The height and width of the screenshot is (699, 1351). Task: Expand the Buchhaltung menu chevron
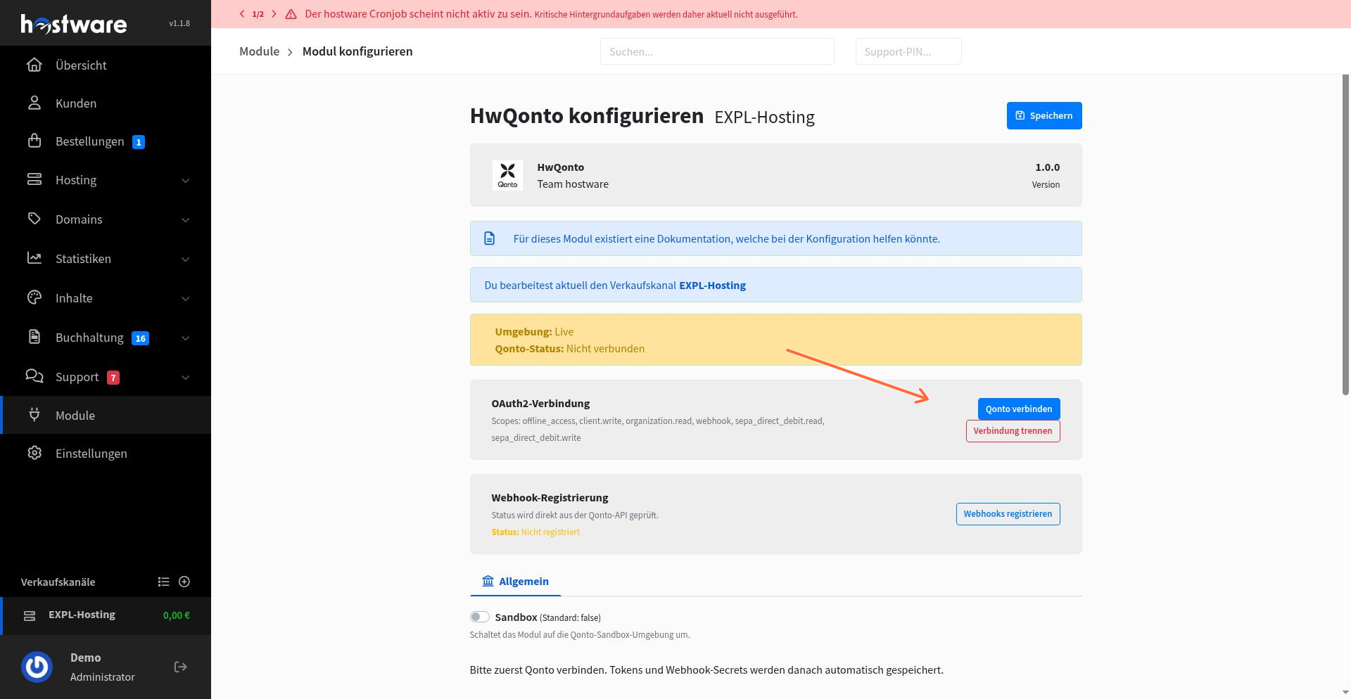tap(186, 338)
